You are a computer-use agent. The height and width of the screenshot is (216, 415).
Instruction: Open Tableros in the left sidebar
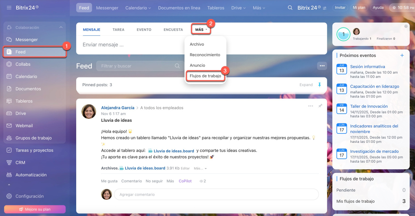[24, 101]
